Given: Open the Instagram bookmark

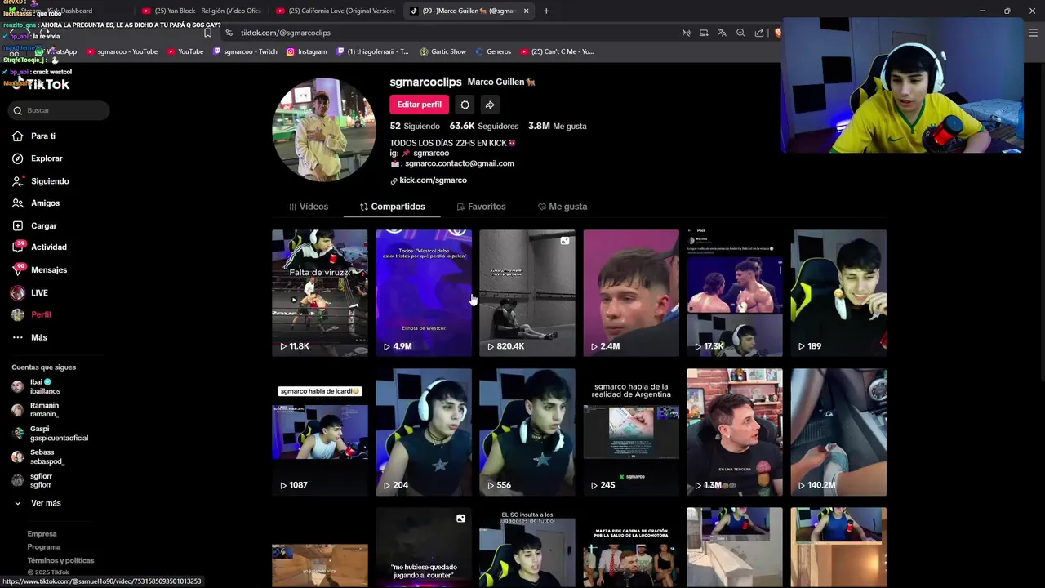Looking at the screenshot, I should (306, 51).
